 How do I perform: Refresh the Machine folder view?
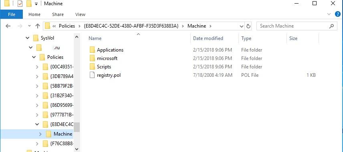pyautogui.click(x=248, y=26)
